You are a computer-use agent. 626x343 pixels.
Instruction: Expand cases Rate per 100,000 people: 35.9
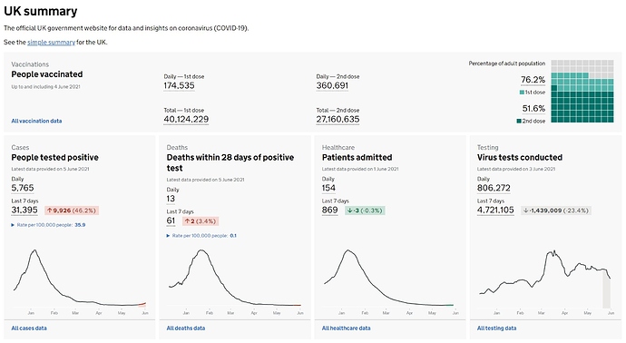48,225
